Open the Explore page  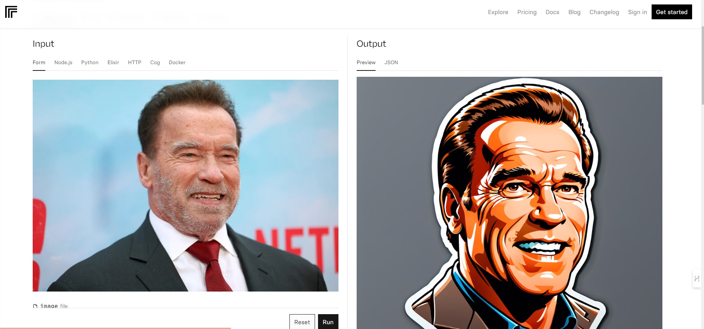click(498, 12)
